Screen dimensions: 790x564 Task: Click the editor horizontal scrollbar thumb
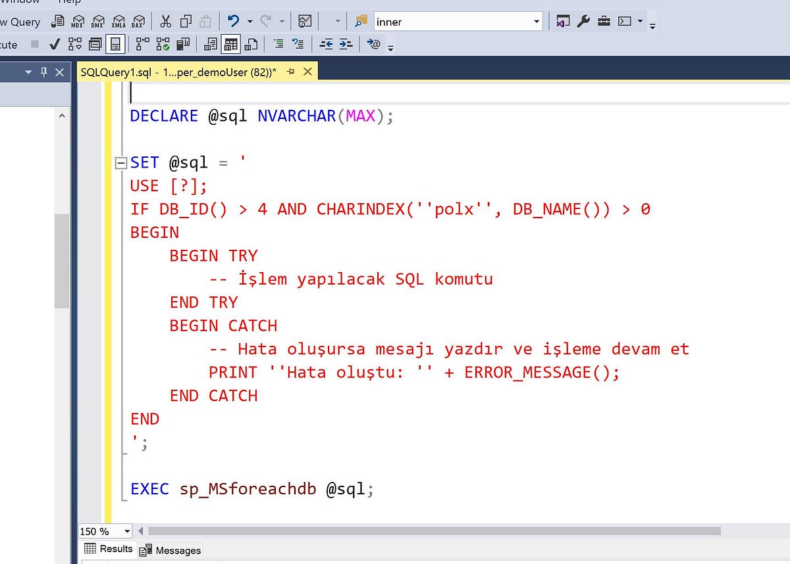coord(434,530)
